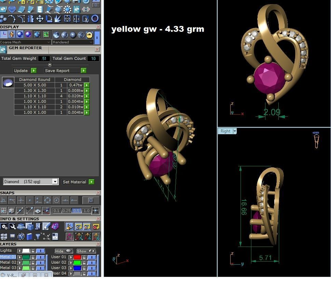Select the 1.0 snap increment button

click(x=86, y=211)
